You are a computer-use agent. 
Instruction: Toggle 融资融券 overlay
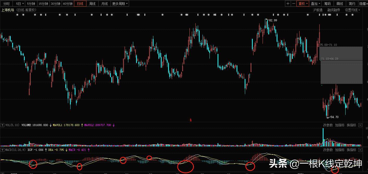[x=334, y=10]
